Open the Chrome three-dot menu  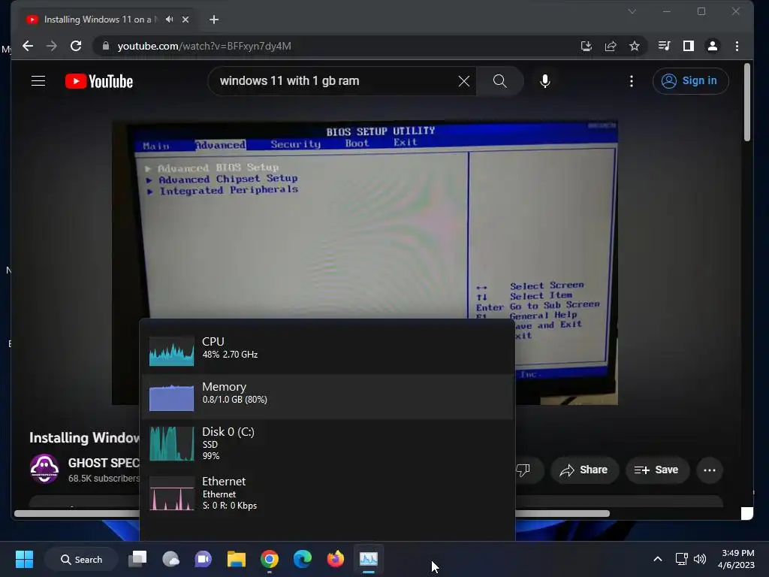pyautogui.click(x=737, y=46)
